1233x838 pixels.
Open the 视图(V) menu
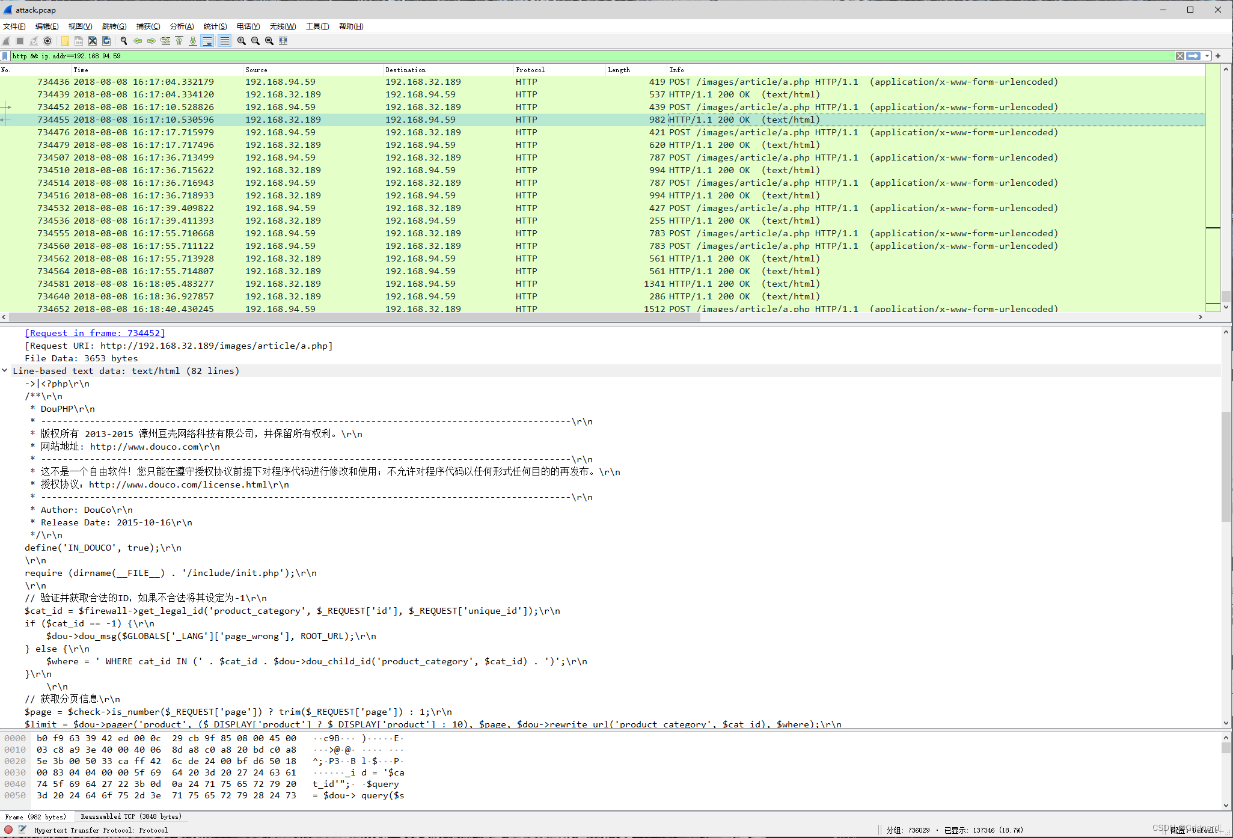(80, 26)
